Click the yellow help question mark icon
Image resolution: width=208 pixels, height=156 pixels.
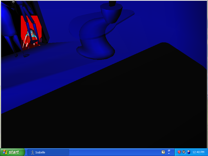(x=163, y=152)
